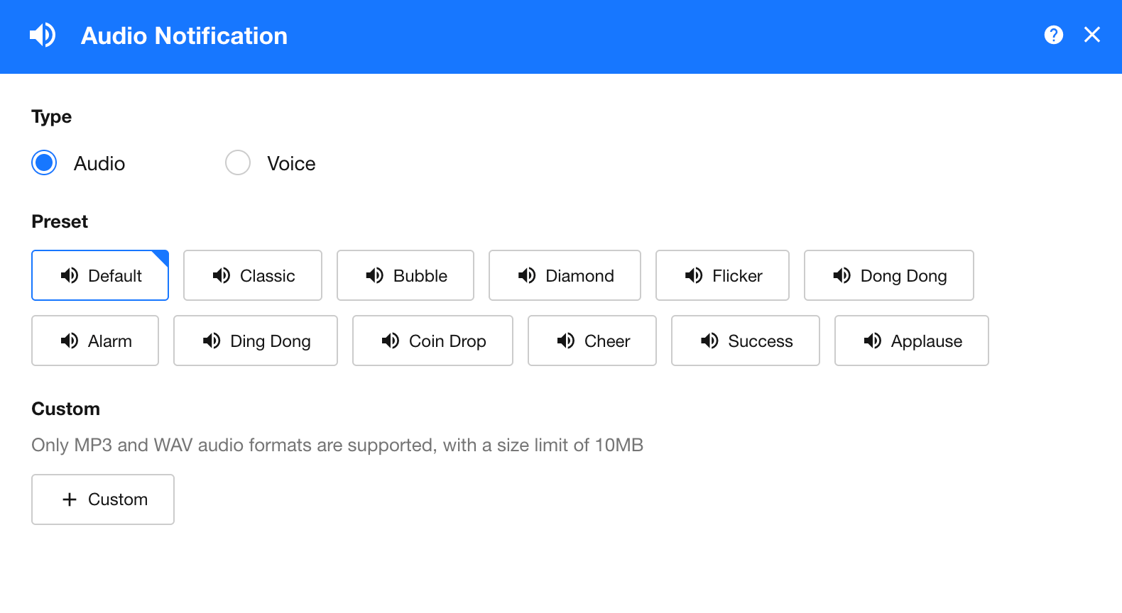Click the Voice type label
Image resolution: width=1122 pixels, height=613 pixels.
point(291,164)
